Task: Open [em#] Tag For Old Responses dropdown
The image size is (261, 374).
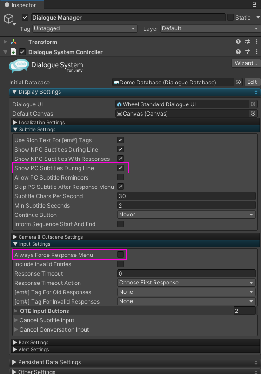Action: [186, 292]
